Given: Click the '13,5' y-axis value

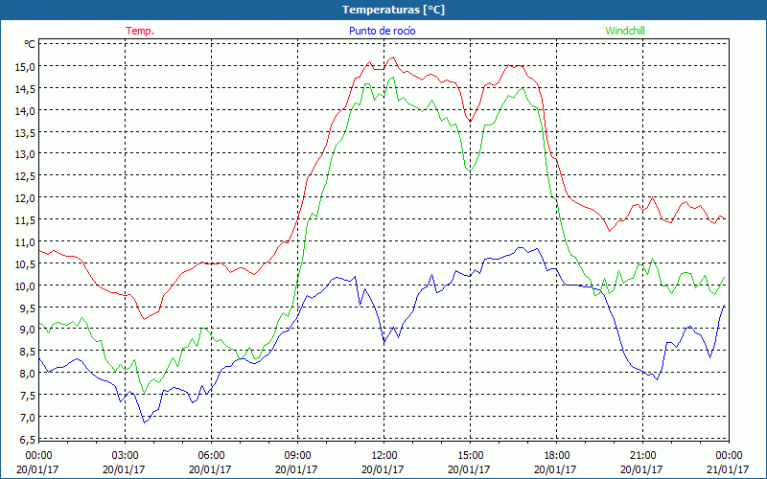Looking at the screenshot, I should [25, 133].
